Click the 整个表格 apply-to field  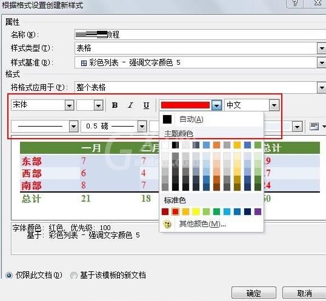coord(196,87)
